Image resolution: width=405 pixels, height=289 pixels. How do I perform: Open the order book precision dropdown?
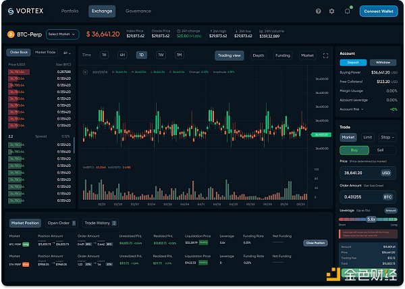pos(67,52)
